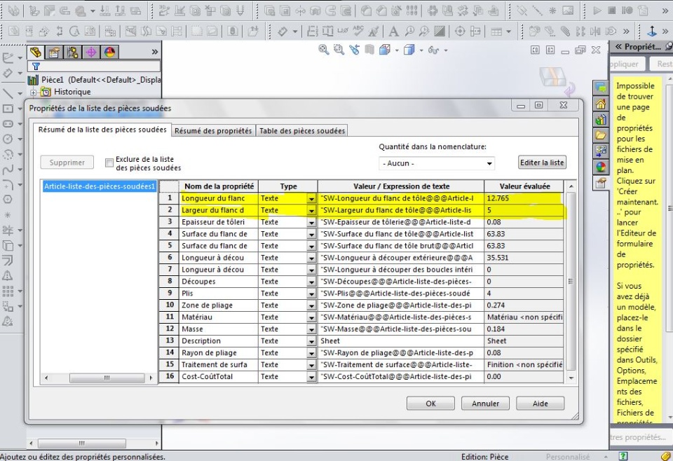Viewport: 673px width, 461px height.
Task: Click the Stop macro square icon
Action: [612, 11]
